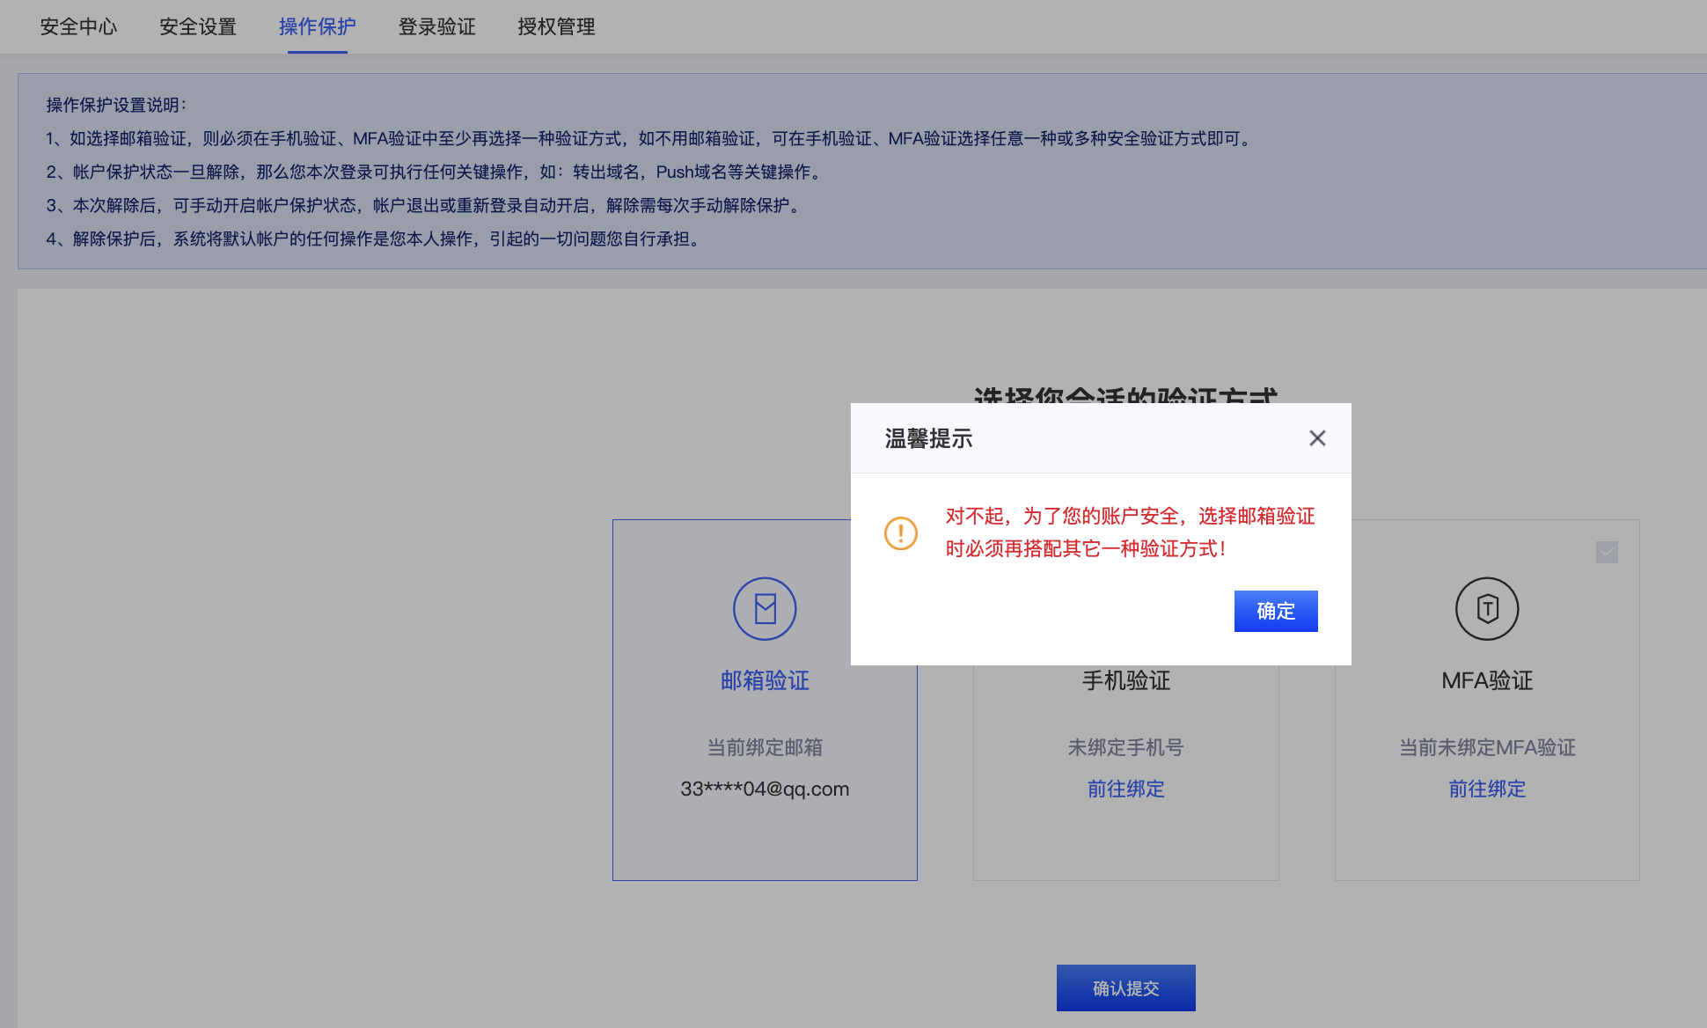Open the 授权管理 tab
Image resolution: width=1707 pixels, height=1028 pixels.
(x=556, y=26)
